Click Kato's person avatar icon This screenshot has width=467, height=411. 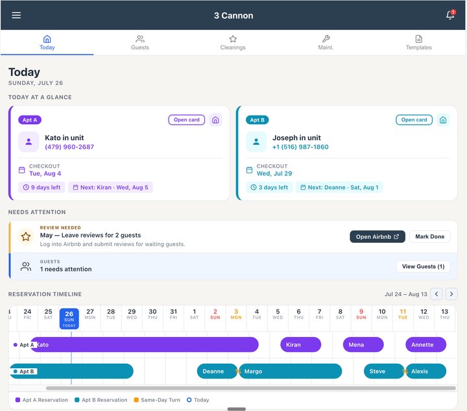29,142
